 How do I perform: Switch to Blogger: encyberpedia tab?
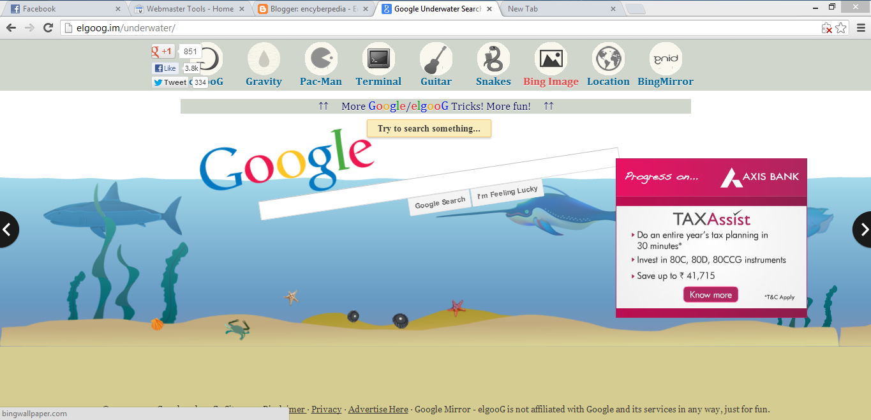[313, 9]
